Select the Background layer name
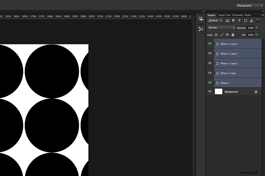 tap(231, 92)
